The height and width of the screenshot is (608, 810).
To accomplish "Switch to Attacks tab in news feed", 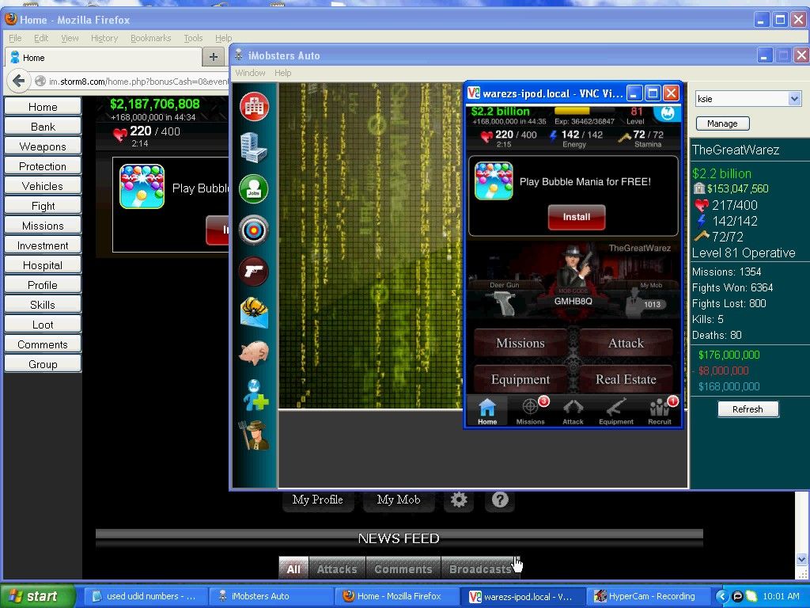I will tap(337, 568).
